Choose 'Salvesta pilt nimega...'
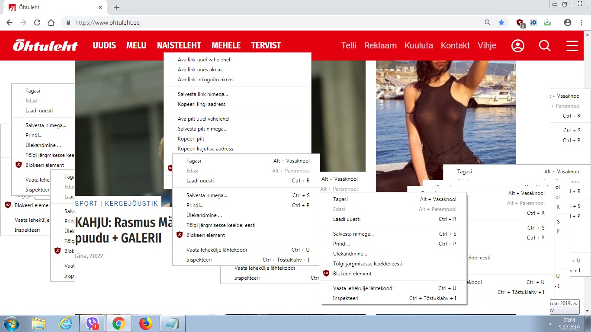This screenshot has height=332, width=591. (238, 129)
